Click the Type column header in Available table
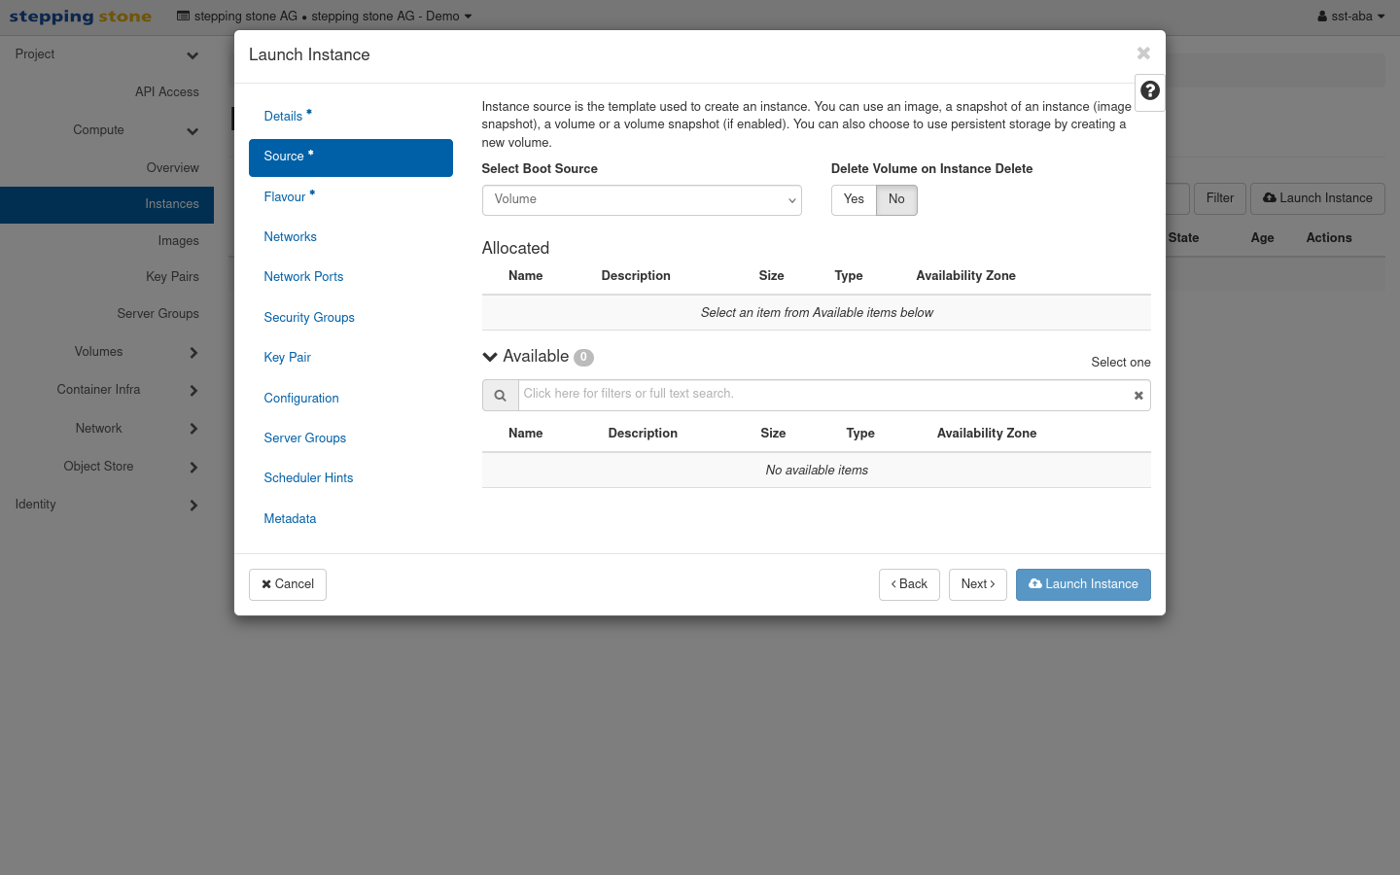1400x875 pixels. pyautogui.click(x=860, y=434)
